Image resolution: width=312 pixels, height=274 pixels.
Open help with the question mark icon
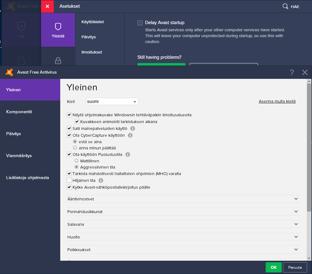click(292, 72)
